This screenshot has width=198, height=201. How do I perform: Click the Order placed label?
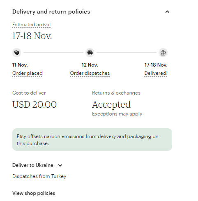coord(28,73)
